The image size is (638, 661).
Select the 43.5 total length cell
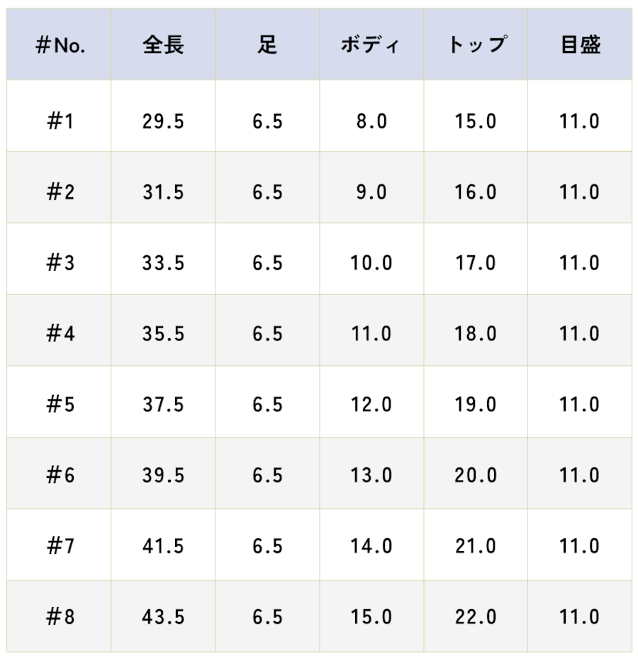click(163, 617)
